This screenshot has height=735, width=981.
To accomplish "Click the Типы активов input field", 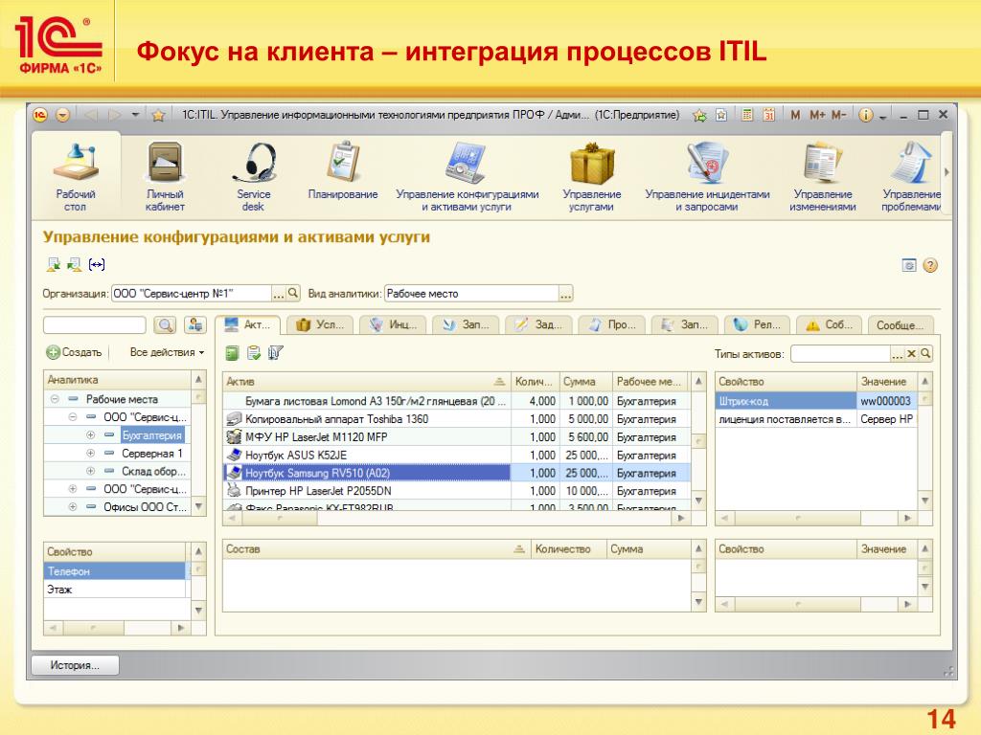I will point(840,354).
